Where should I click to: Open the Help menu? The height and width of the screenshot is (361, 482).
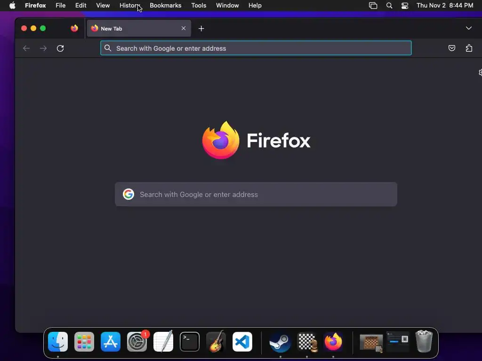[x=255, y=6]
